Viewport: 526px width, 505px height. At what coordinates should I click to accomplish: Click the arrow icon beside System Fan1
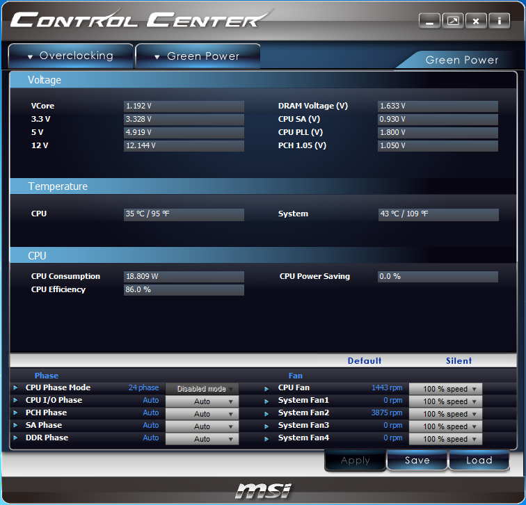pyautogui.click(x=266, y=401)
